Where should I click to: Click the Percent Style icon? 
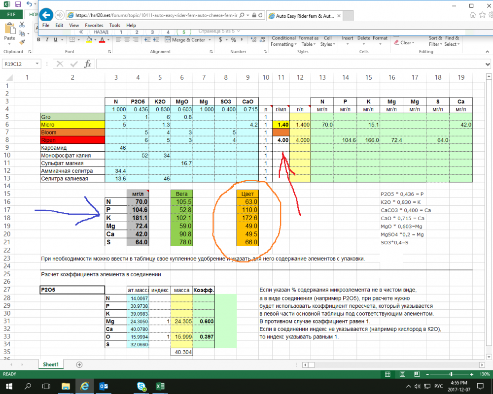tap(233, 39)
